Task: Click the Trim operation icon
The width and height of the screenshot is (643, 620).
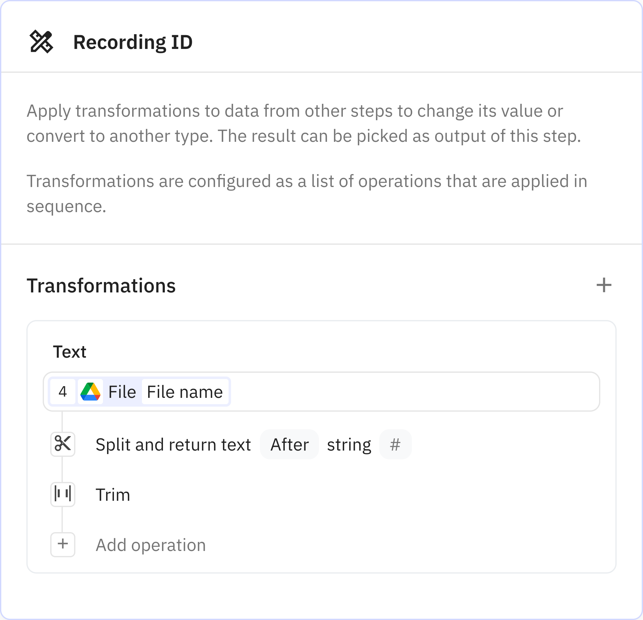Action: pos(63,494)
